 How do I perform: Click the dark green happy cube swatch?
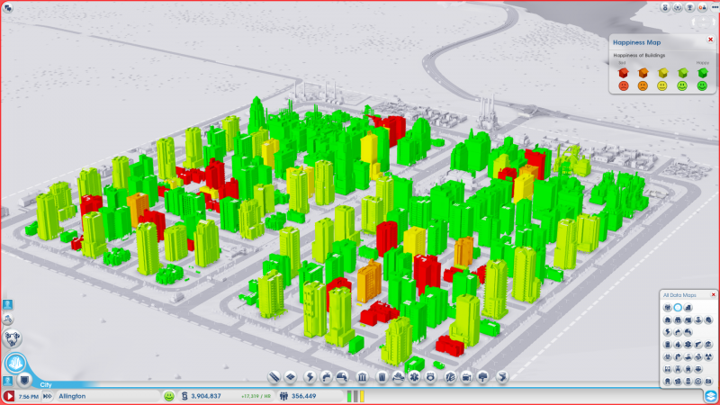[703, 73]
